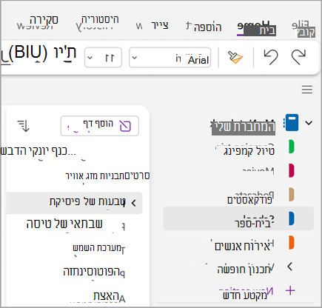322x308 pixels.
Task: Open the הפוטוסינתזה page
Action: pos(91,272)
